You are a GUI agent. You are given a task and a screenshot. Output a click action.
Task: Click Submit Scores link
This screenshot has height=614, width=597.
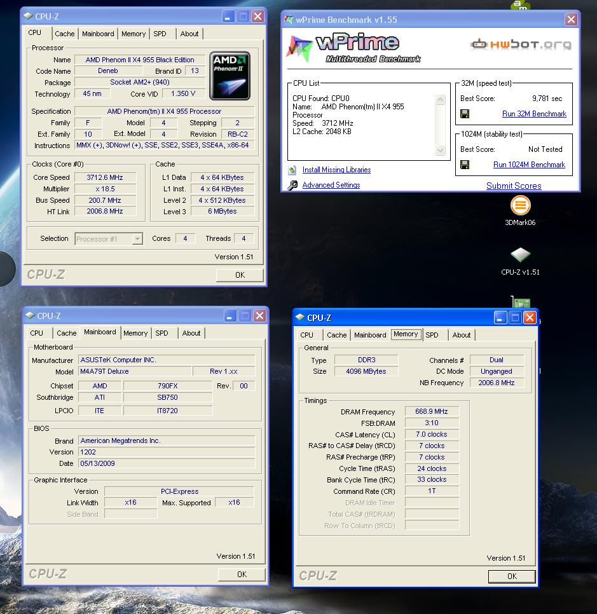click(x=514, y=186)
